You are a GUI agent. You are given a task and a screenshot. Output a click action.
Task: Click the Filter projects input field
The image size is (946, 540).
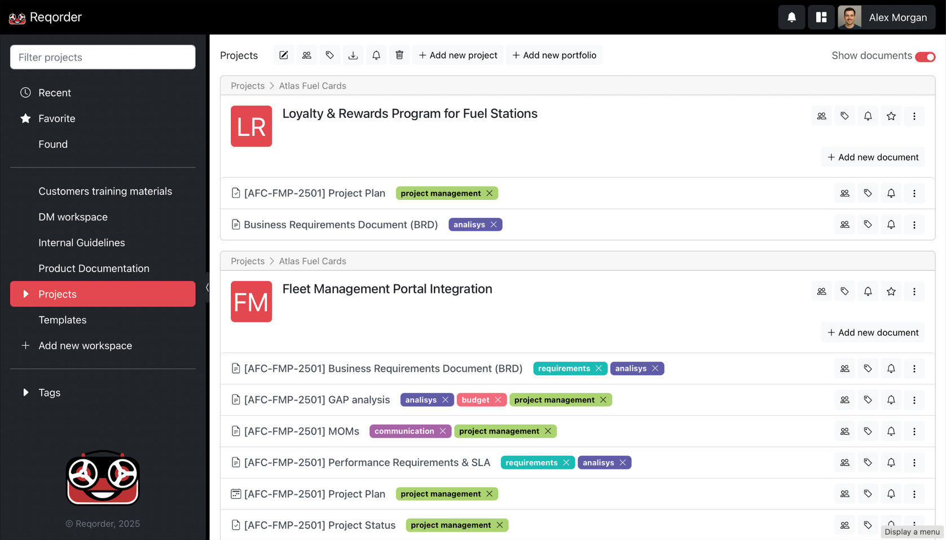(x=103, y=58)
